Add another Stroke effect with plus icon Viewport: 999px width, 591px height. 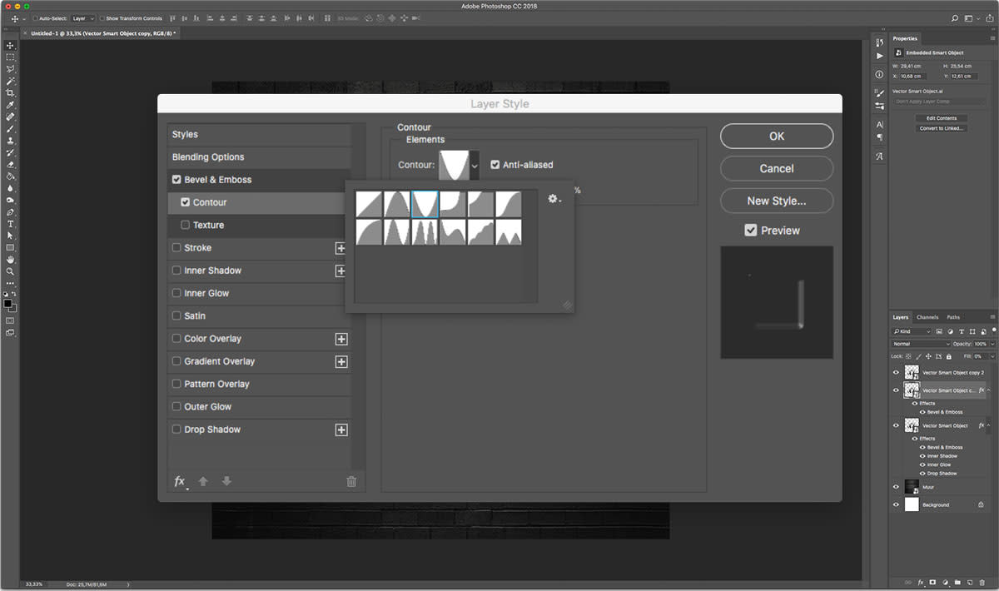[340, 248]
